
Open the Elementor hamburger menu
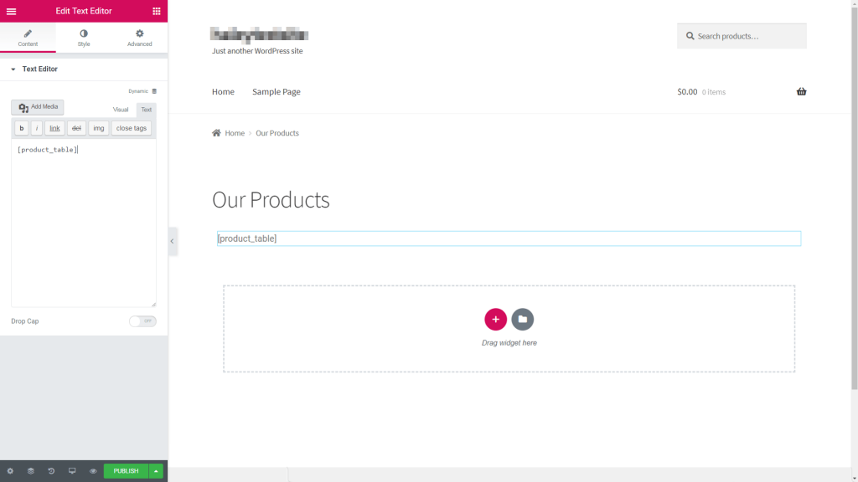coord(11,11)
